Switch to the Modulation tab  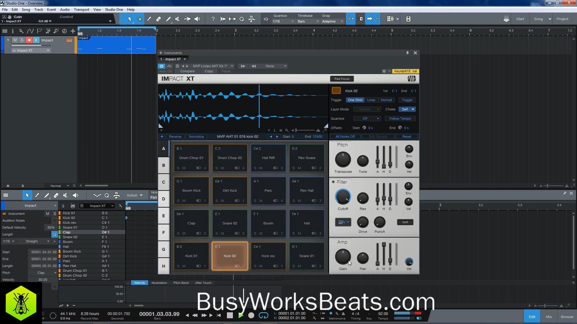pyautogui.click(x=159, y=283)
